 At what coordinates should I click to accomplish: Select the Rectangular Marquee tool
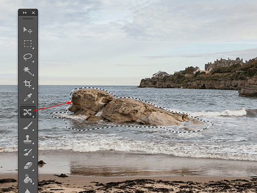[x=28, y=43]
